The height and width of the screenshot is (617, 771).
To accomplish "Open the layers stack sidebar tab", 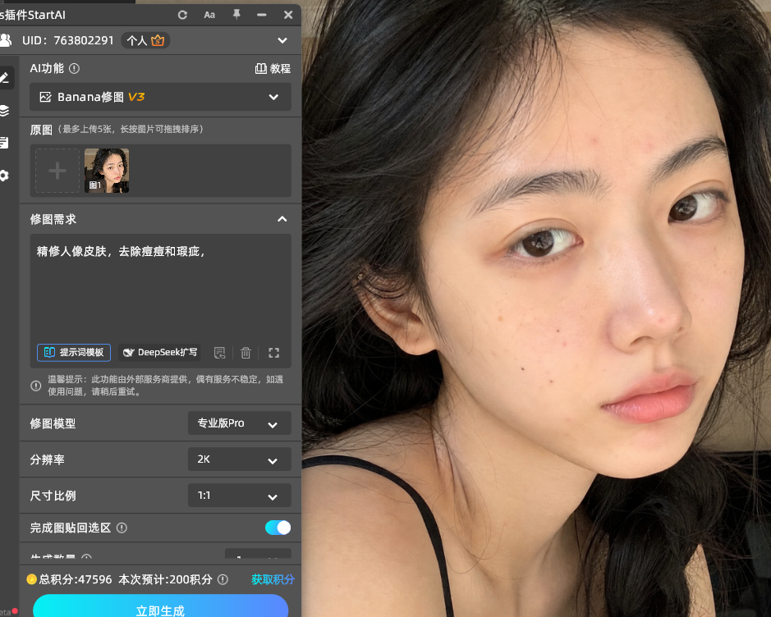I will coord(4,111).
